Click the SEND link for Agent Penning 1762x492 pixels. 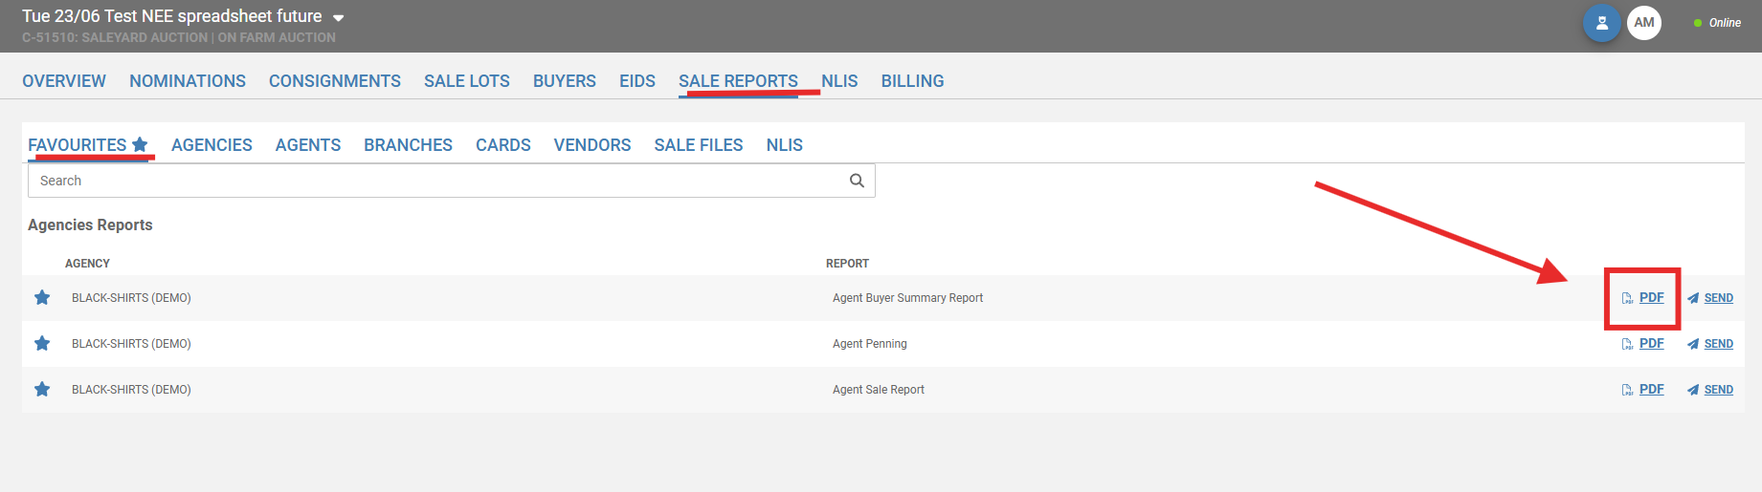click(x=1718, y=344)
